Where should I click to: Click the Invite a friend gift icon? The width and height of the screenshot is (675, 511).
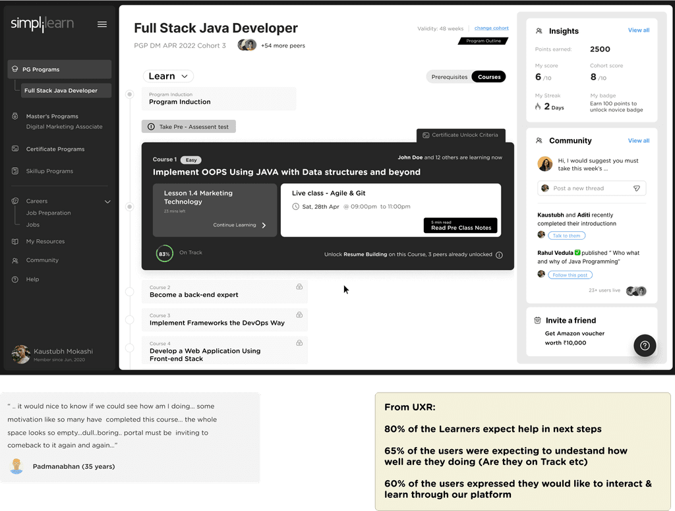coord(537,321)
